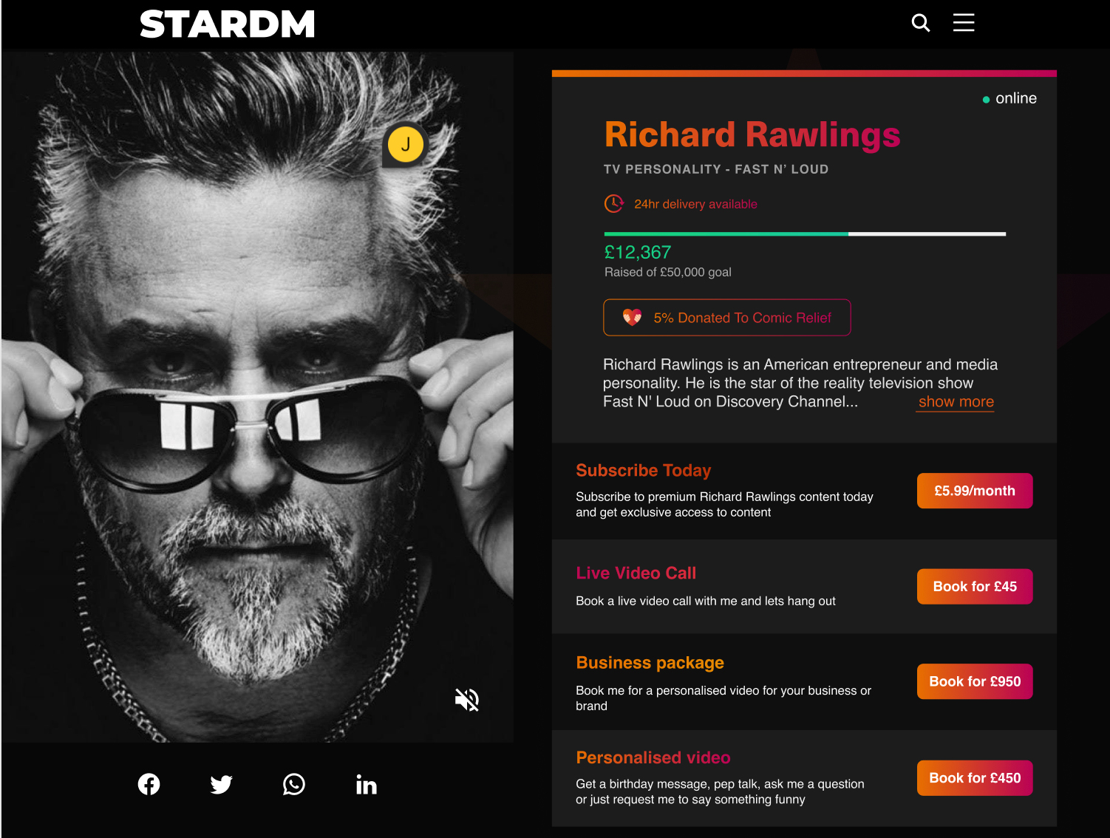Share the profile on LinkedIn

click(366, 784)
